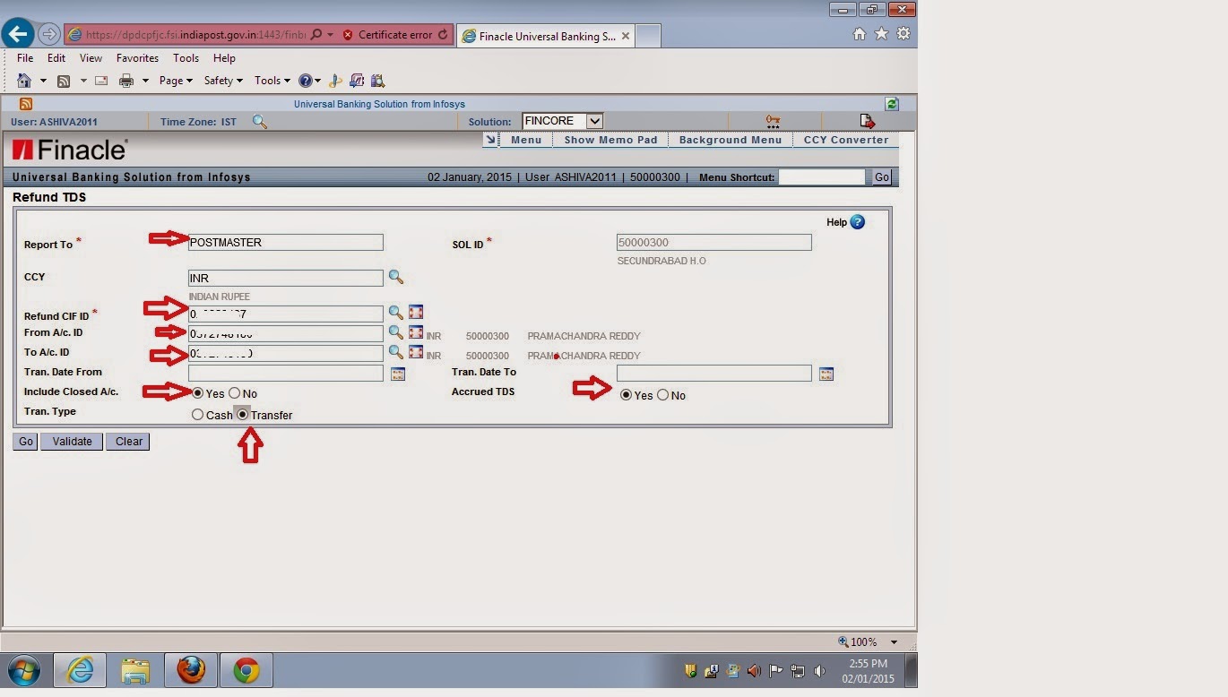This screenshot has height=697, width=1228.
Task: Click the magnifier icon next to Time Zone IST
Action: click(260, 122)
